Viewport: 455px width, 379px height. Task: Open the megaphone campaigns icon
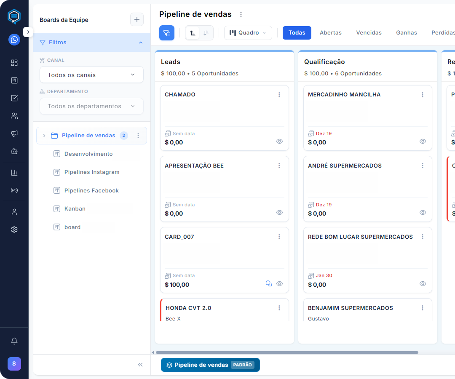pos(14,133)
